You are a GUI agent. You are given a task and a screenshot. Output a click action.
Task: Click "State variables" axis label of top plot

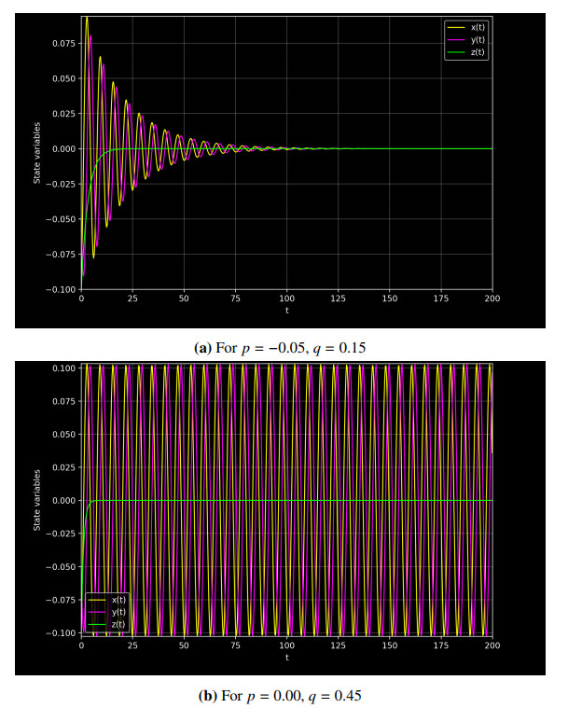click(37, 151)
